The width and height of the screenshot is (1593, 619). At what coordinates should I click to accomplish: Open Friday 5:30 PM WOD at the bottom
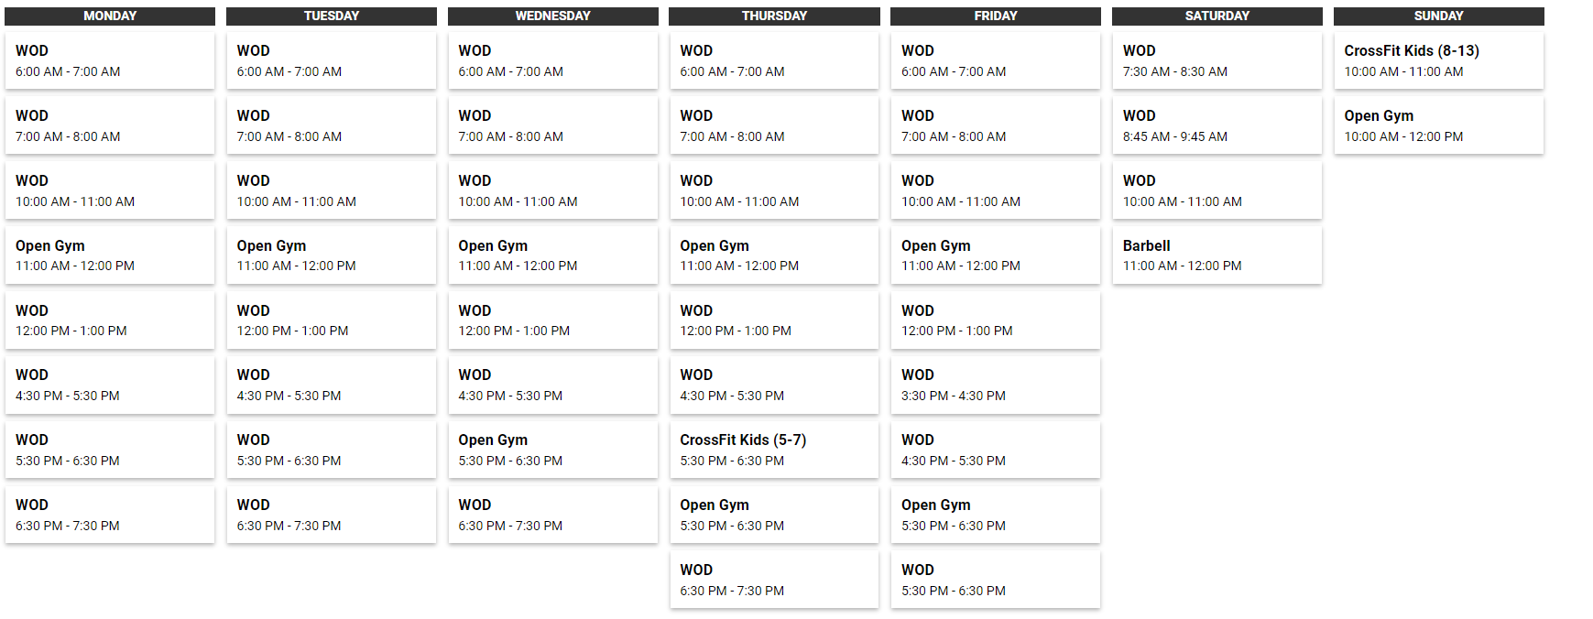pos(996,580)
